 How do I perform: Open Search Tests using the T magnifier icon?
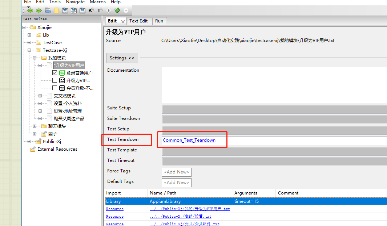pyautogui.click(x=100, y=10)
